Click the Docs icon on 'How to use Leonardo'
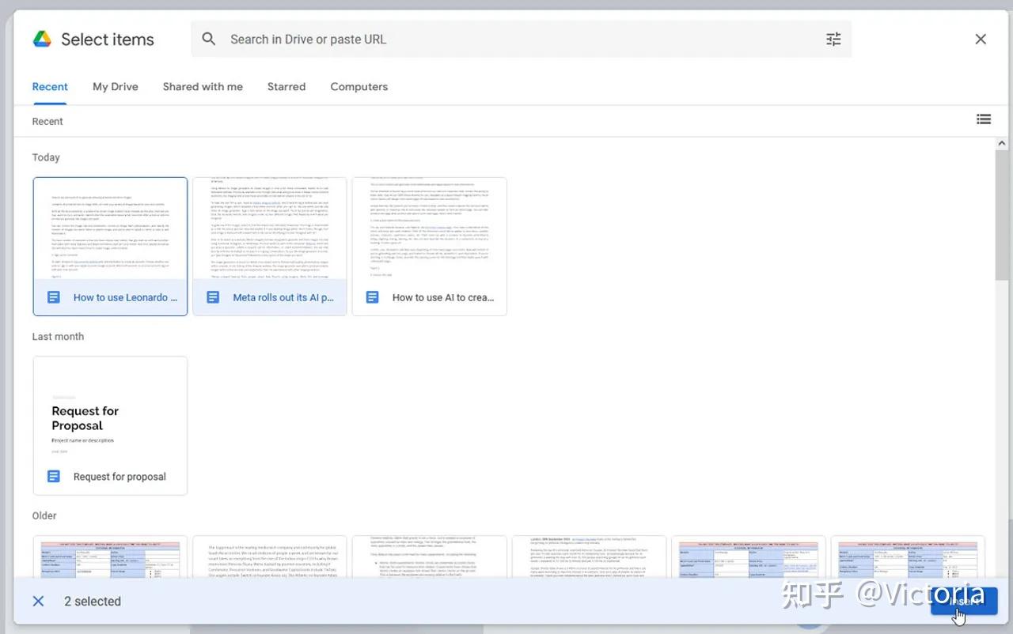The width and height of the screenshot is (1013, 634). 53,297
